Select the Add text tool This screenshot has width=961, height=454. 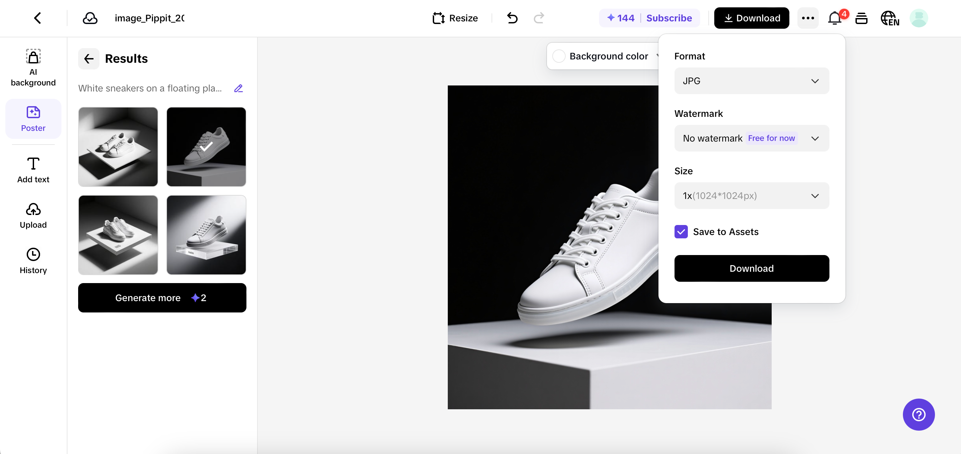33,170
